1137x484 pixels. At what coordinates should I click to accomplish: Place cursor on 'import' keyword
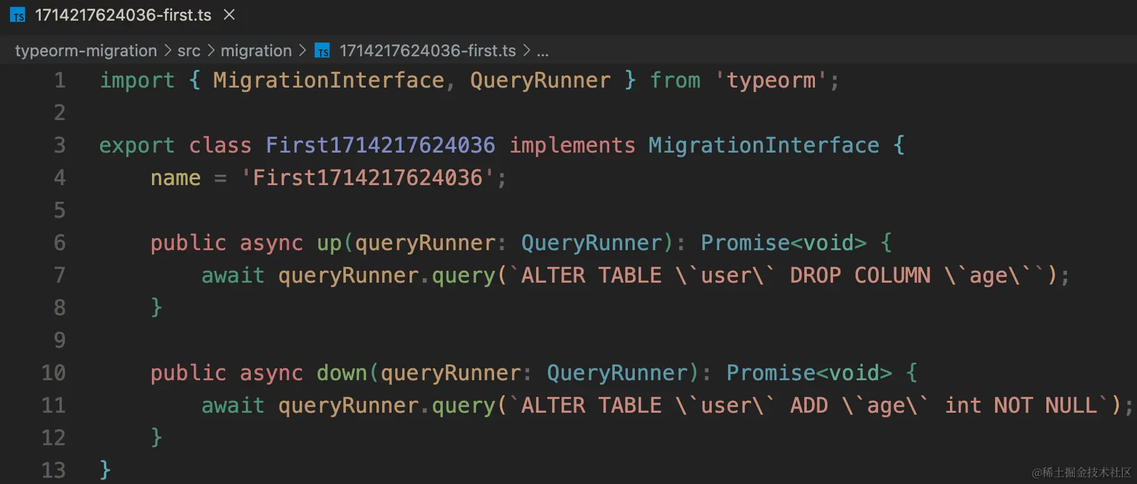tap(138, 81)
